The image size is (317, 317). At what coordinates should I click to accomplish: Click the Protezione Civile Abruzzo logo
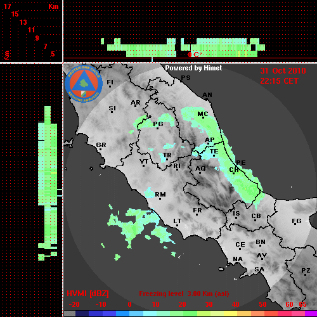(x=84, y=84)
